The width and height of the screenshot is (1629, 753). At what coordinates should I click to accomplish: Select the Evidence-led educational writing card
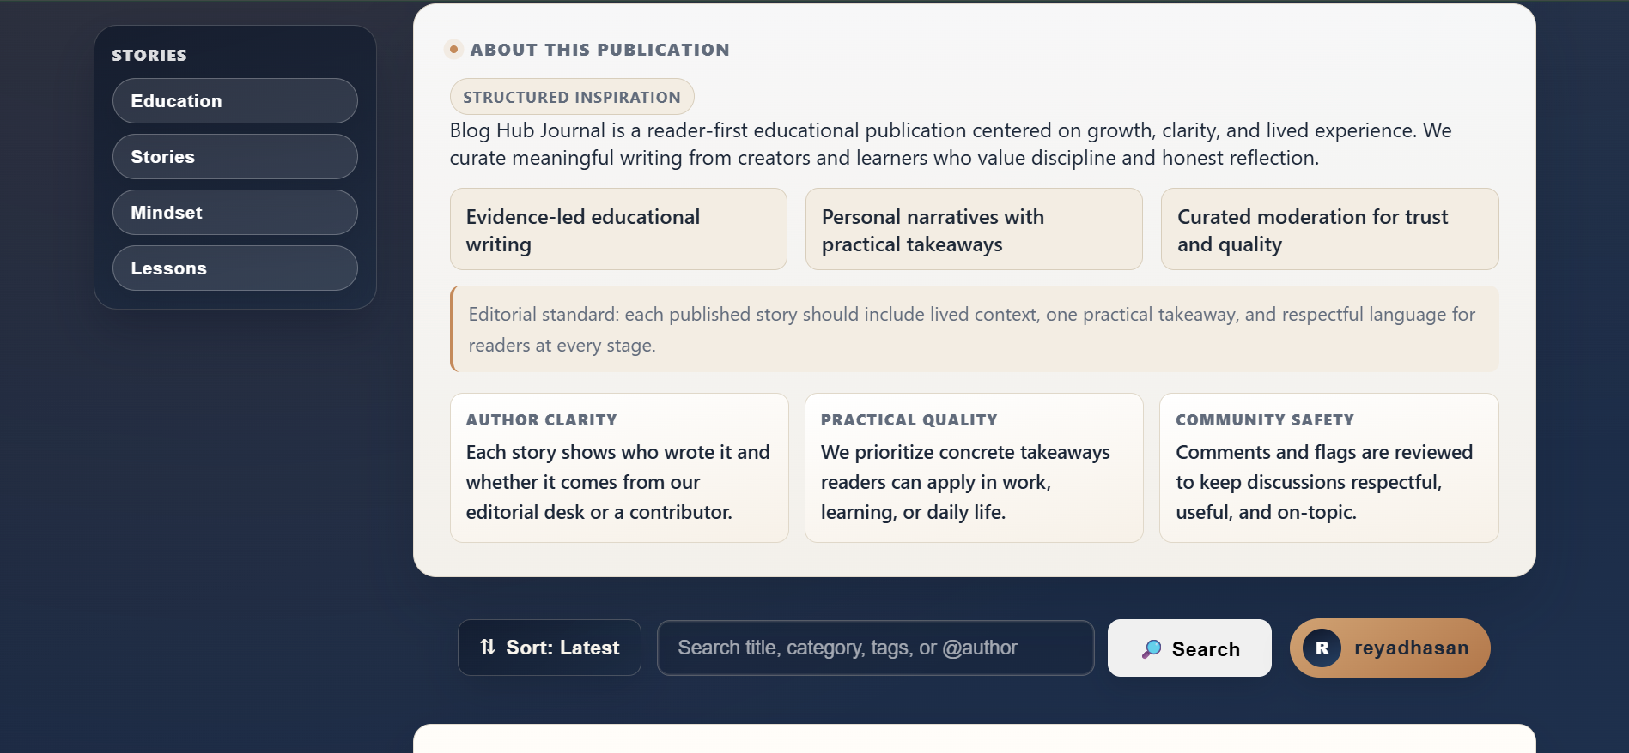[x=618, y=230]
